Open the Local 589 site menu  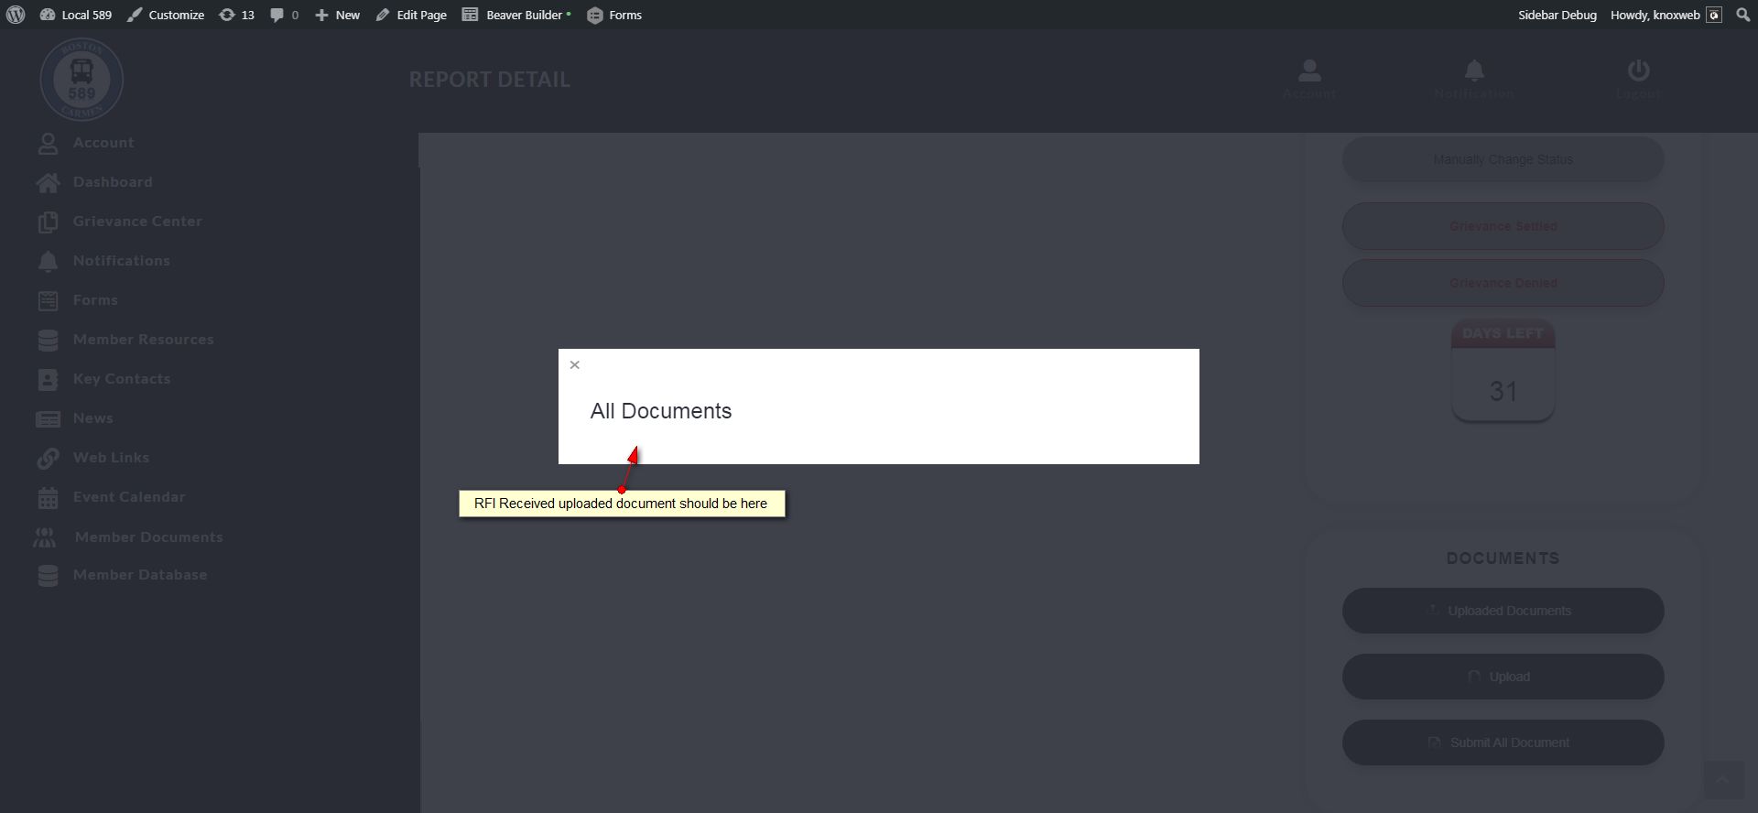click(76, 15)
